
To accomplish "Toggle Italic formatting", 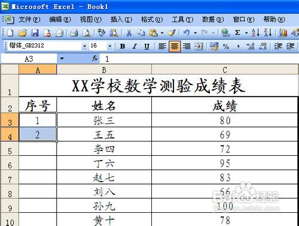I will (x=135, y=47).
